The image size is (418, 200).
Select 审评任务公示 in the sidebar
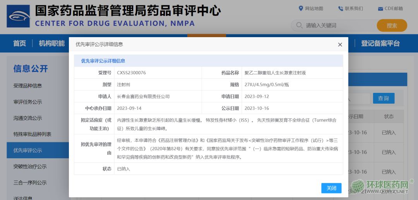(x=27, y=102)
